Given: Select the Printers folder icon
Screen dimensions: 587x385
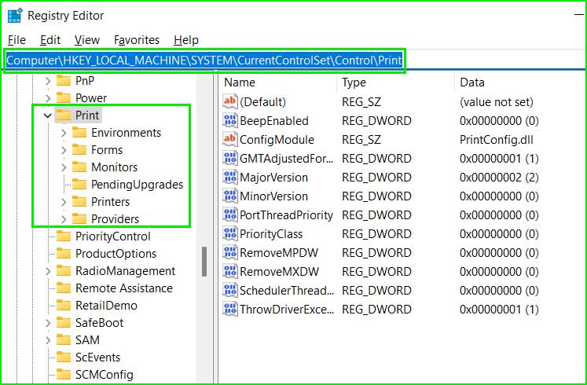Looking at the screenshot, I should pyautogui.click(x=79, y=202).
